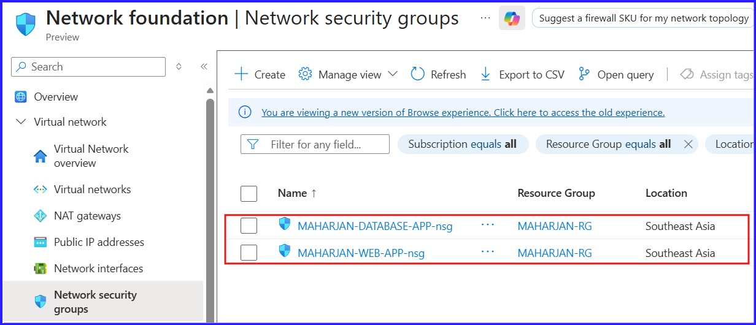
Task: Open Public IP addresses in sidebar
Action: [99, 242]
